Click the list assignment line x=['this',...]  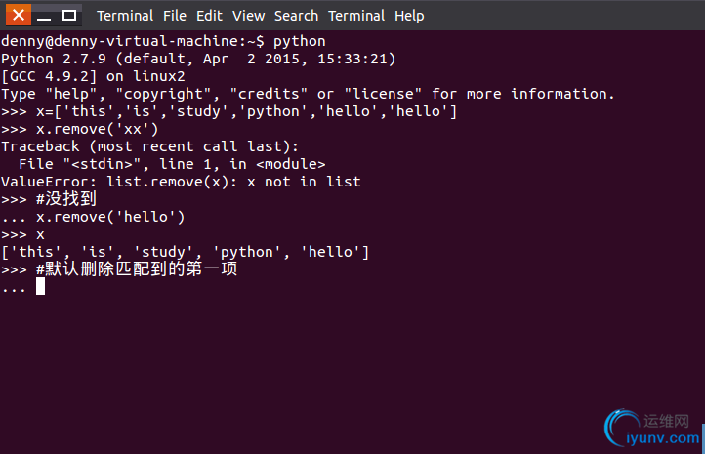[228, 111]
